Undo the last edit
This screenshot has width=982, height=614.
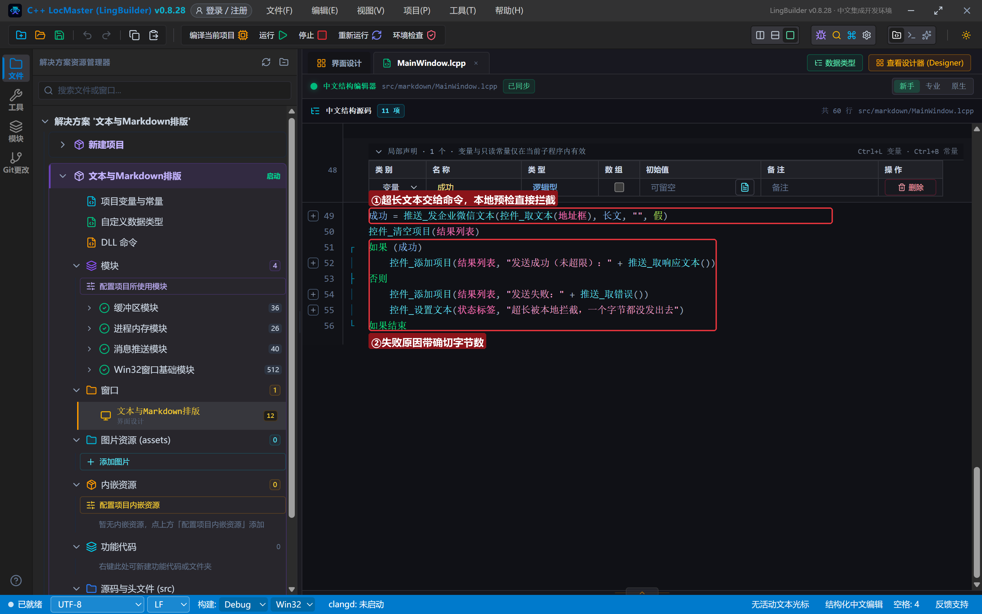(87, 35)
